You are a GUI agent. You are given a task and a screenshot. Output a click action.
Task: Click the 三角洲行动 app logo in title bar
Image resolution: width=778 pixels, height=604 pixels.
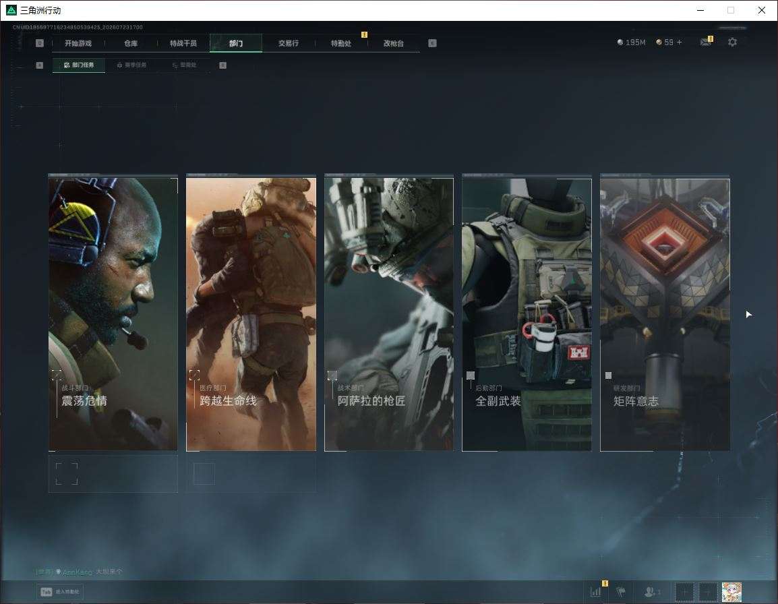pos(11,10)
